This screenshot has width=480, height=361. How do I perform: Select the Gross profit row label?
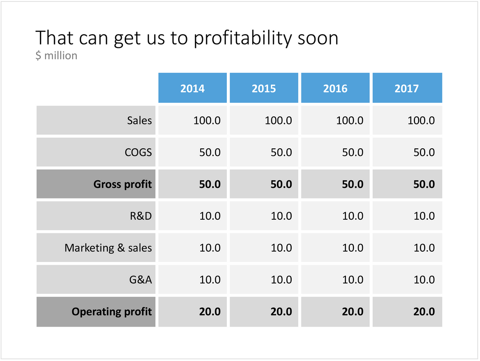(x=96, y=184)
